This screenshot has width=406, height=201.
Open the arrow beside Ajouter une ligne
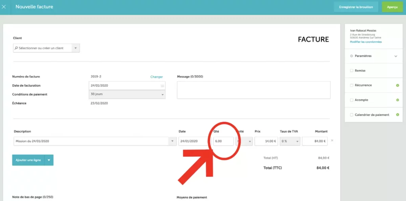[49, 160]
